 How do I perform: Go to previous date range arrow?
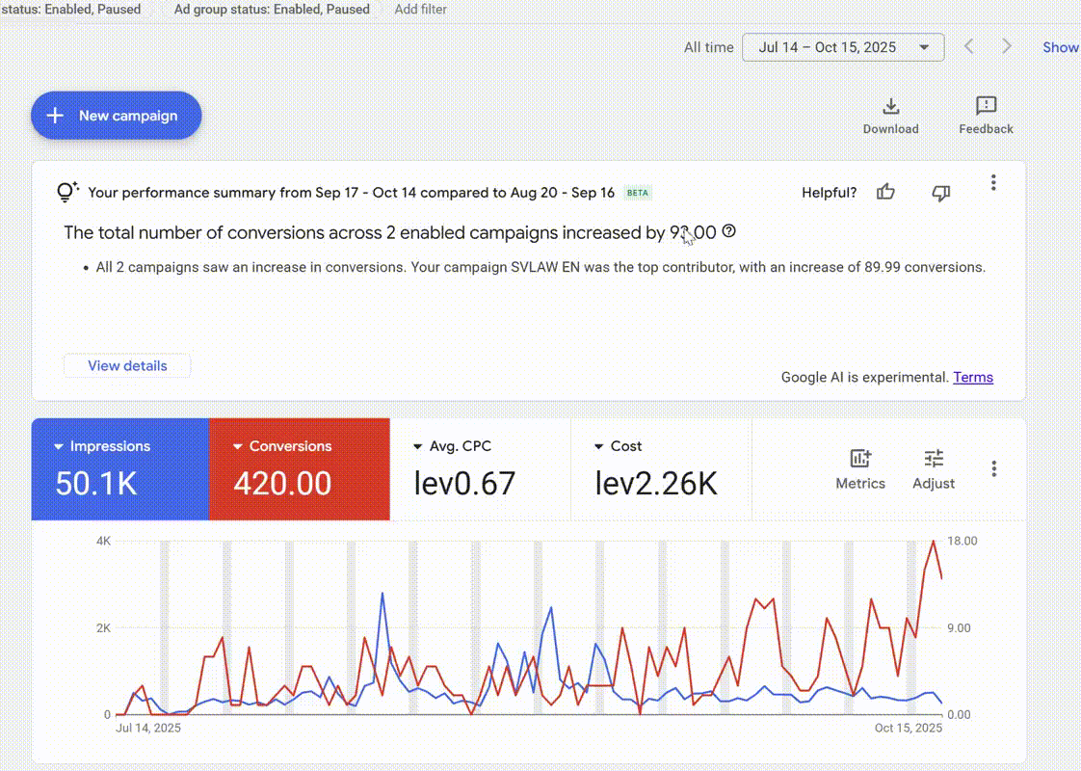(x=970, y=47)
